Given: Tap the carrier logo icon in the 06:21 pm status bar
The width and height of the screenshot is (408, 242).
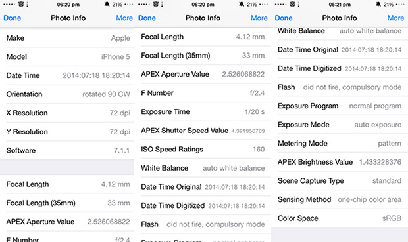Looking at the screenshot, I should coord(292,4).
